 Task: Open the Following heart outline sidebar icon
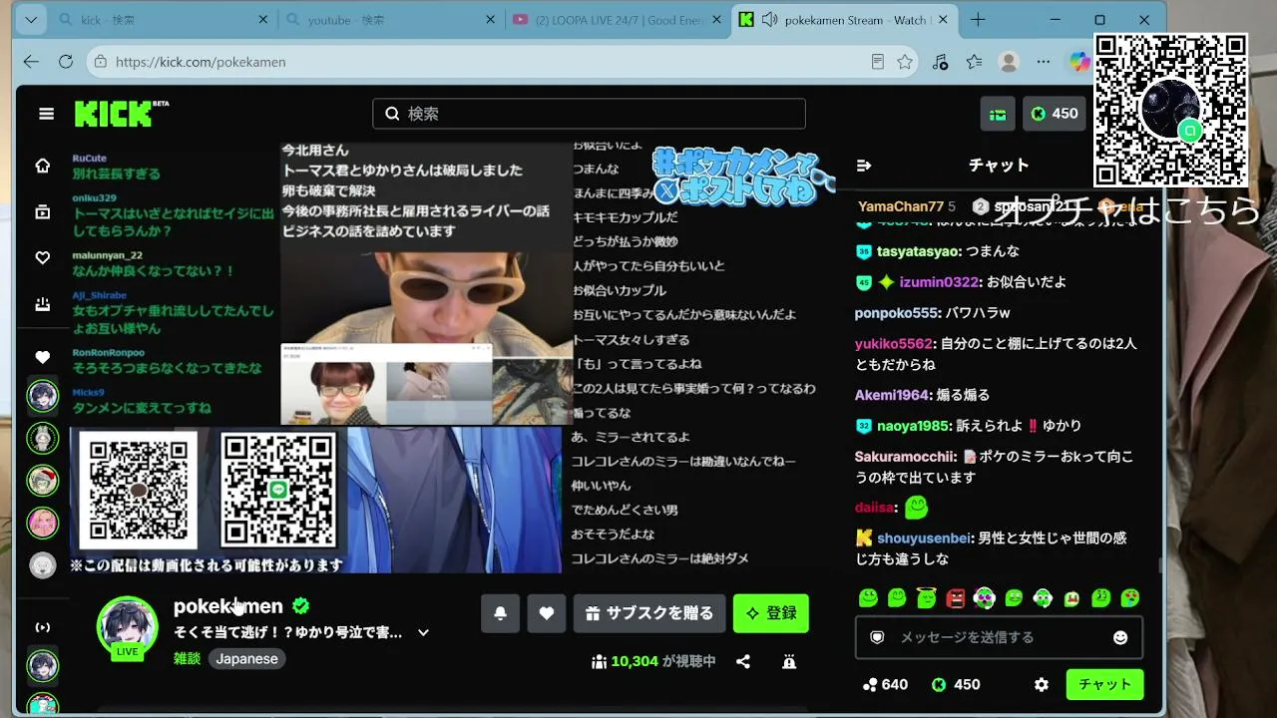(43, 258)
